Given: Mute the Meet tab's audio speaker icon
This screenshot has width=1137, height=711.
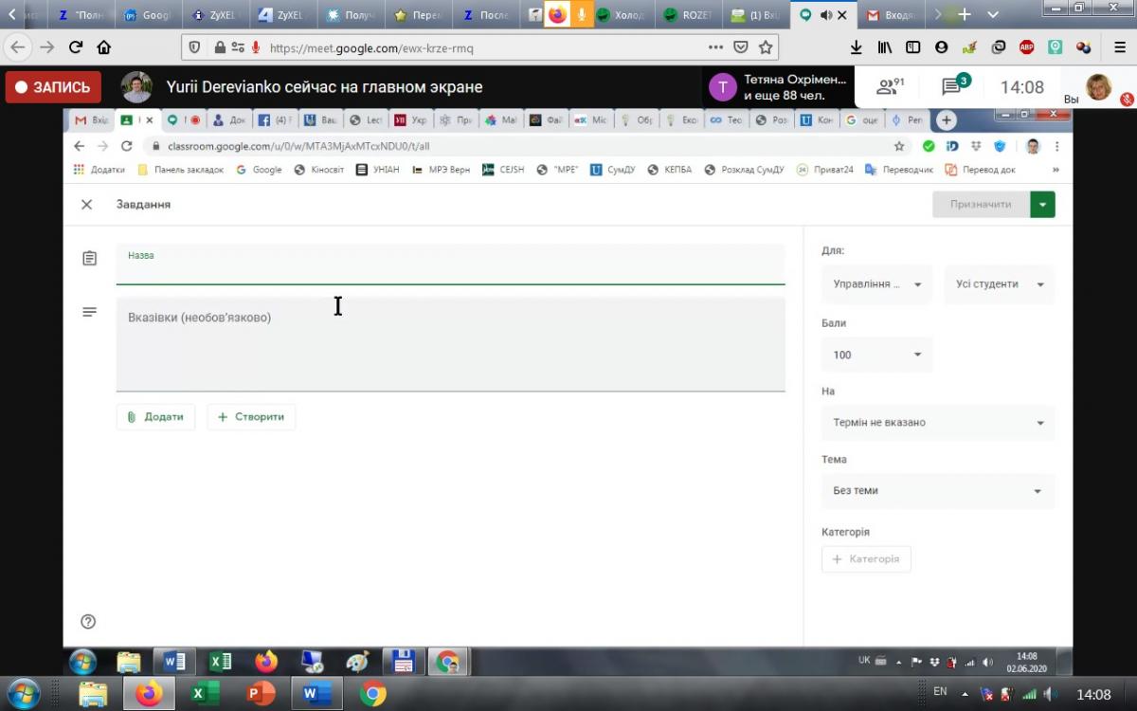Looking at the screenshot, I should tap(825, 15).
